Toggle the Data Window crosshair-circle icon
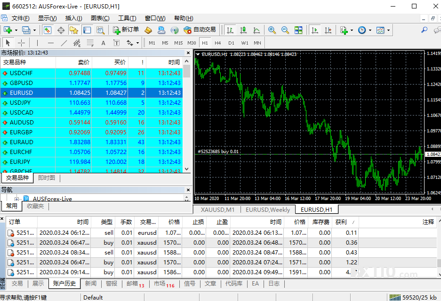 click(x=61, y=30)
